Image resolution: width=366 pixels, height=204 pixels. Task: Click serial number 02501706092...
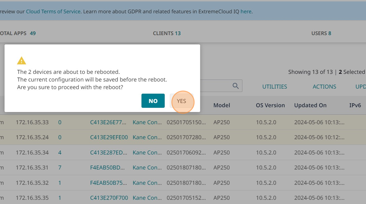tap(186, 152)
